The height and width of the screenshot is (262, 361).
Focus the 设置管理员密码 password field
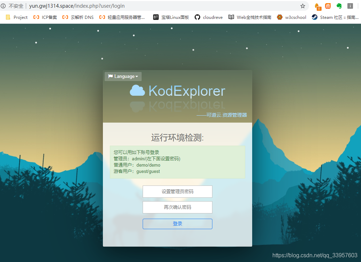click(x=178, y=191)
